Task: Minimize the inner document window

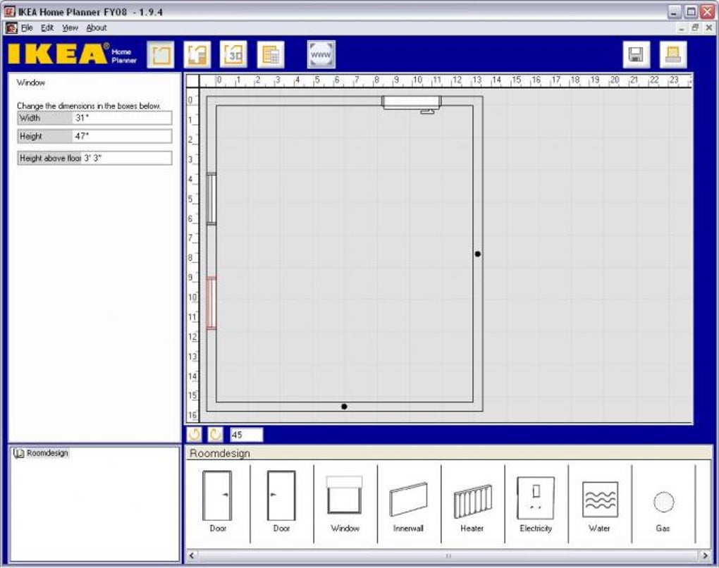Action: (x=682, y=28)
